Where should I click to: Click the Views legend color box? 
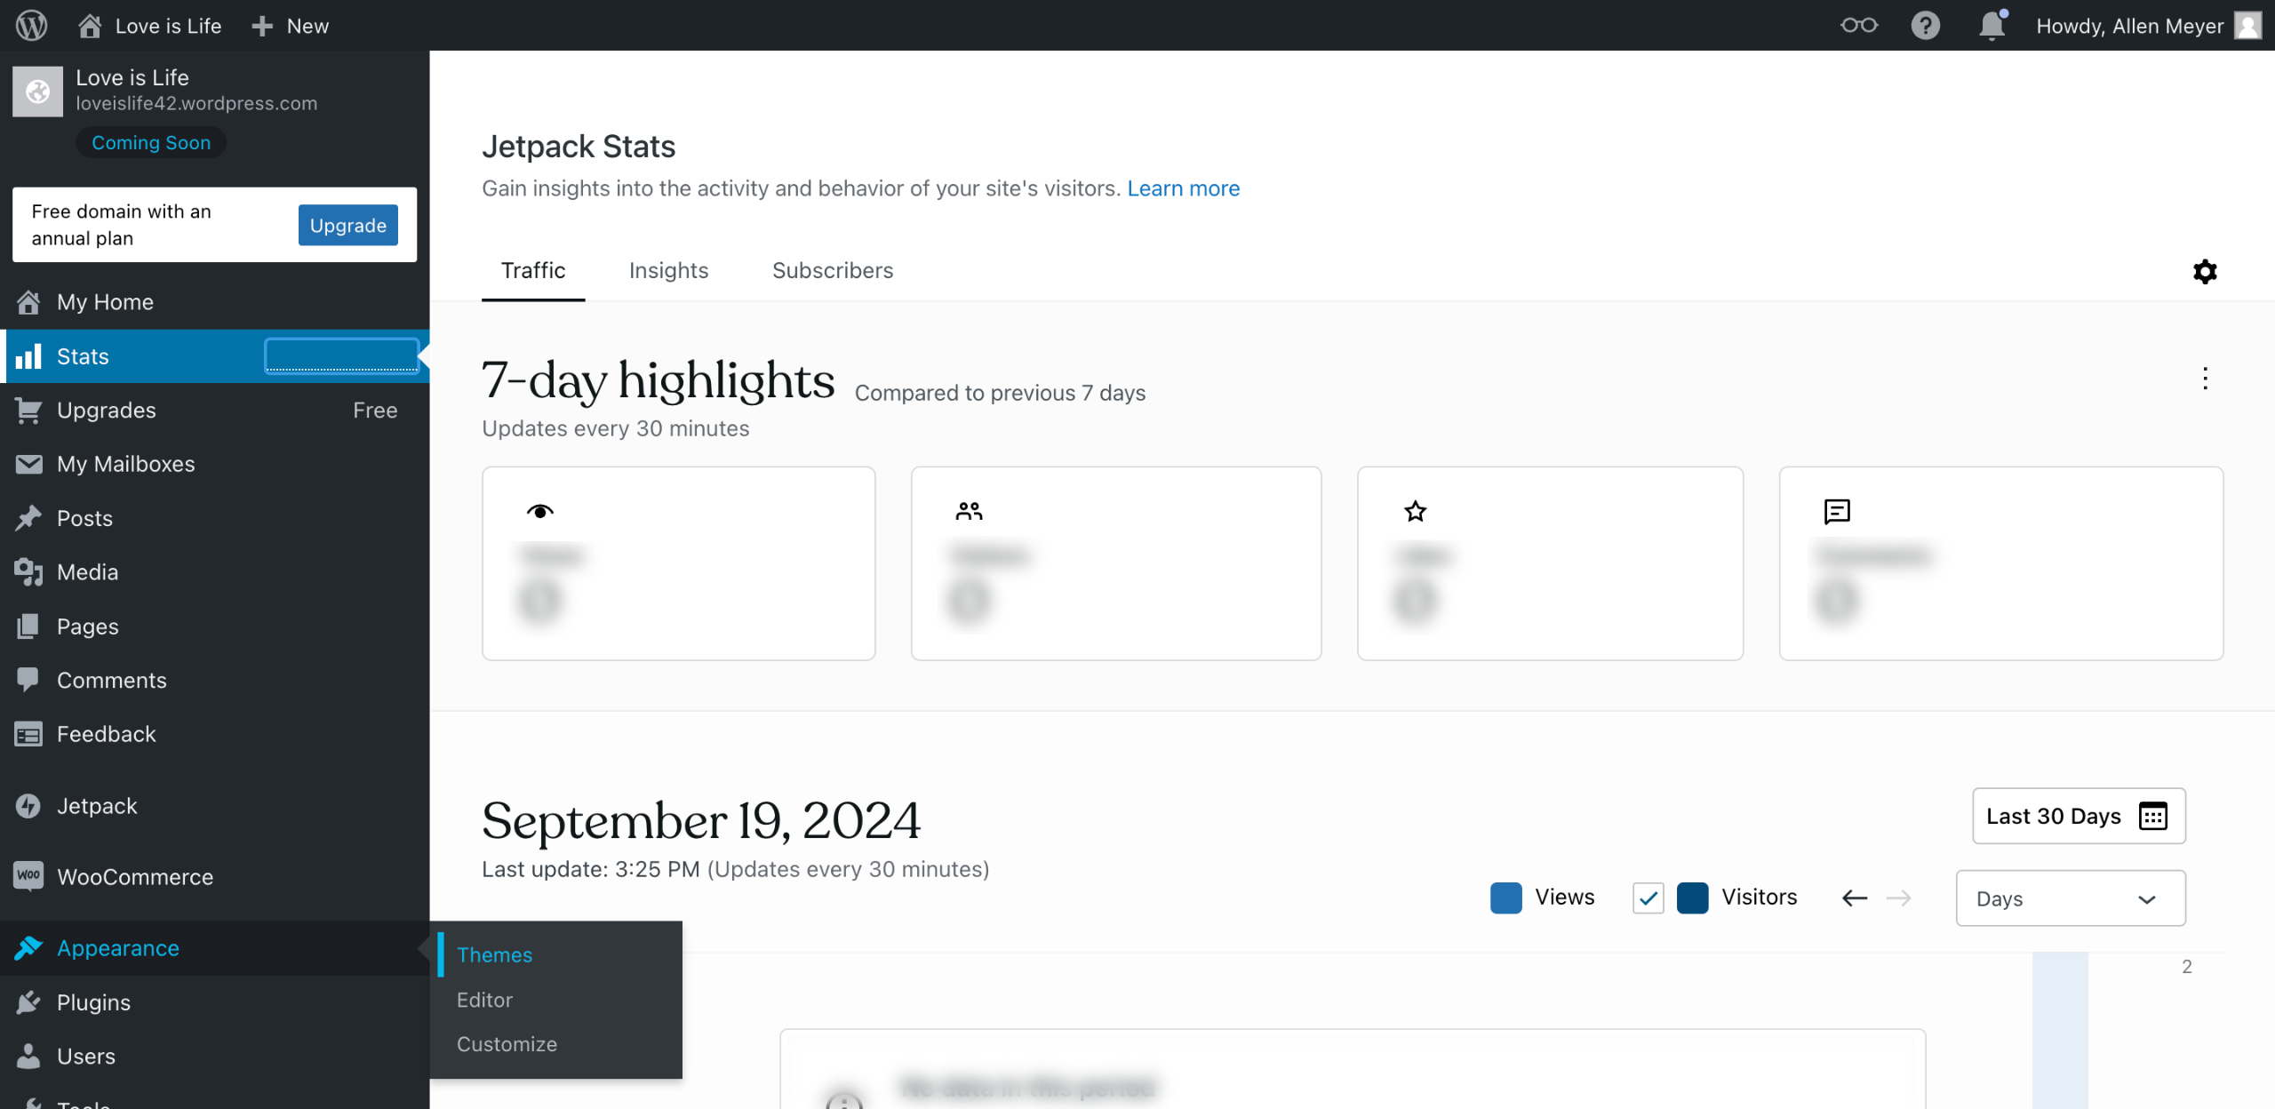click(1505, 898)
